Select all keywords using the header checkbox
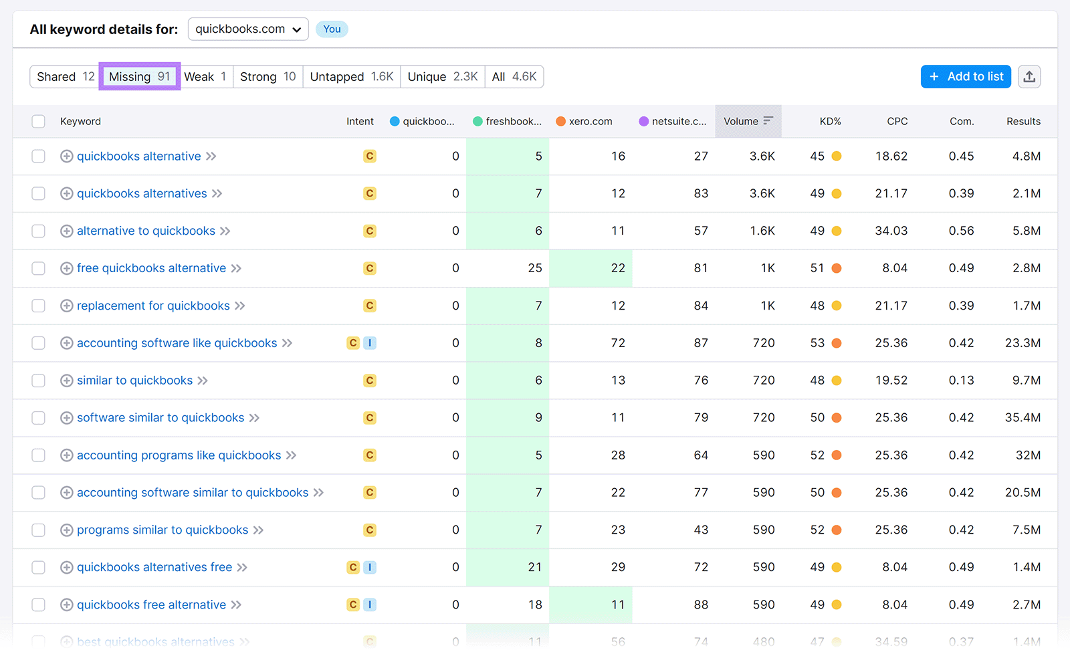The image size is (1070, 652). point(38,121)
